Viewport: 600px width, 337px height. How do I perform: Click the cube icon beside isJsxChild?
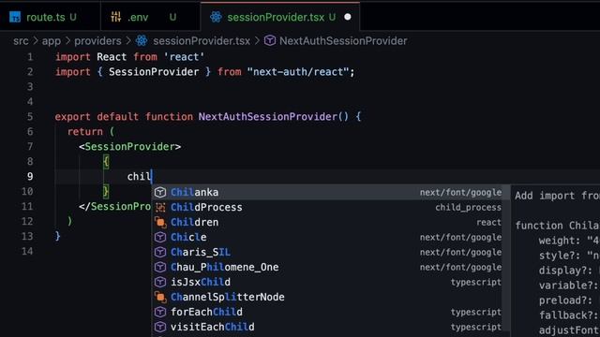[160, 282]
